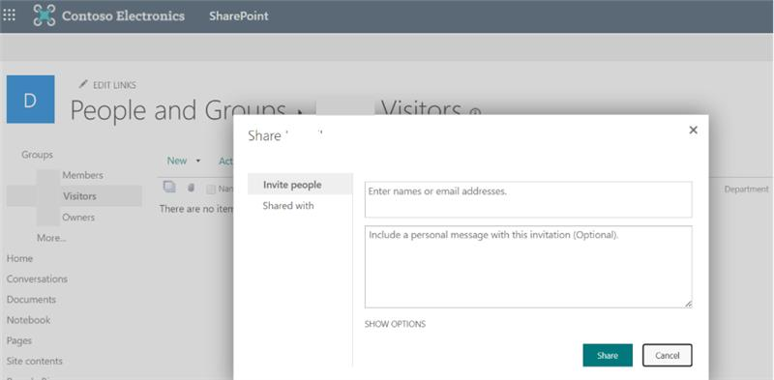Viewport: 774px width, 380px height.
Task: Open the Groups heading in sidebar
Action: coord(37,155)
